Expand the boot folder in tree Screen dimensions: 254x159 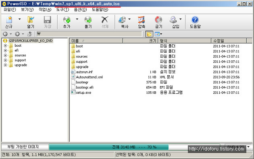5,45
